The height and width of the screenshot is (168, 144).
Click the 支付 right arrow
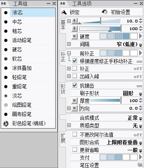pyautogui.click(x=140, y=157)
